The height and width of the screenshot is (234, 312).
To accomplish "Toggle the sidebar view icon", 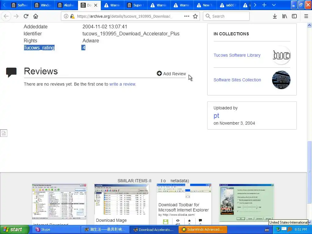I will [x=294, y=16].
